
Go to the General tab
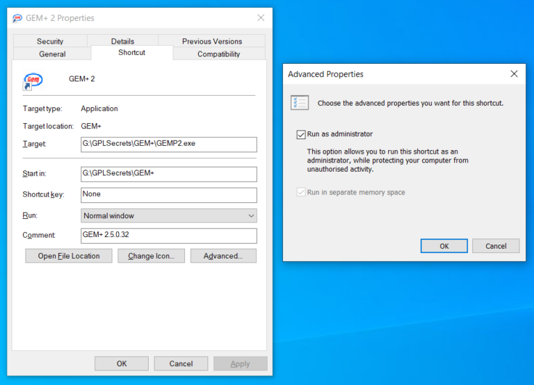pos(52,54)
